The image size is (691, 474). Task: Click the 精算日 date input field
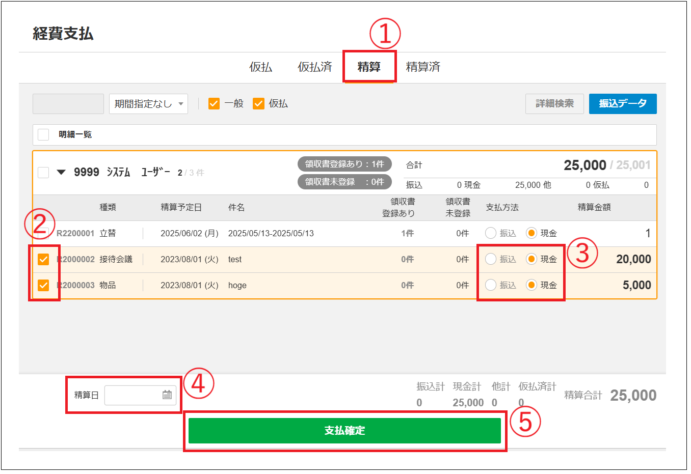[x=132, y=395]
